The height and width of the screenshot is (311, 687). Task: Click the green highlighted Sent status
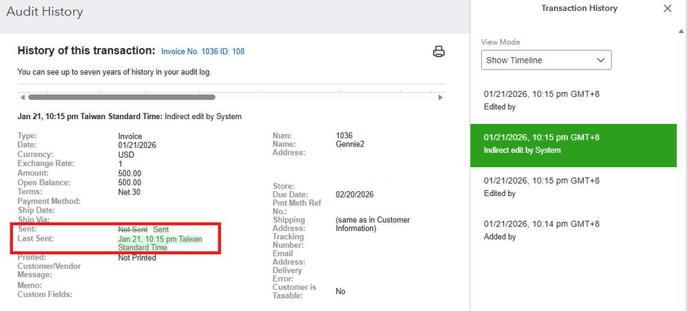[x=160, y=228]
